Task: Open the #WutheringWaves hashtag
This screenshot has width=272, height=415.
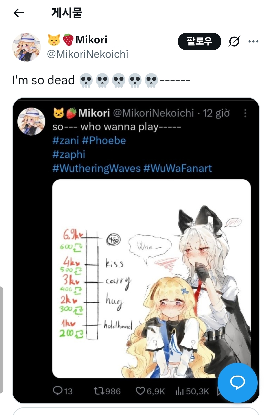Action: click(x=96, y=168)
